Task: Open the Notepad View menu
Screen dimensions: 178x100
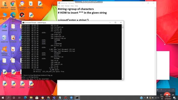Action: [x=72, y=6]
